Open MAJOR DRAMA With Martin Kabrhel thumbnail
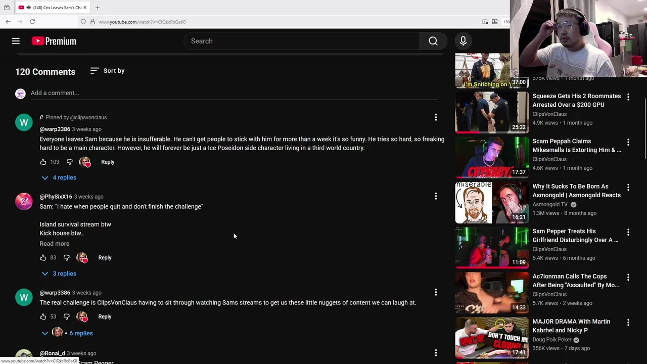Screen dimensions: 647x364 (x=492, y=337)
